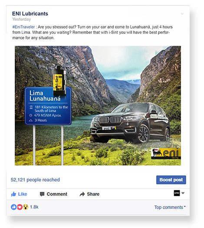Open the Lunahuaná car post image

pos(98,106)
